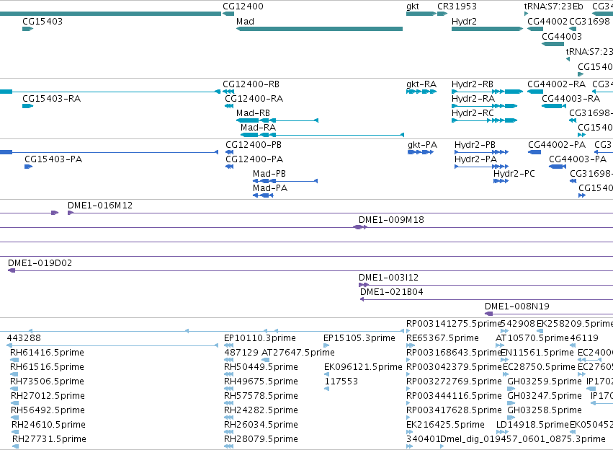Select the CG12400 gene label
Image resolution: width=613 pixels, height=450 pixels.
[x=243, y=6]
